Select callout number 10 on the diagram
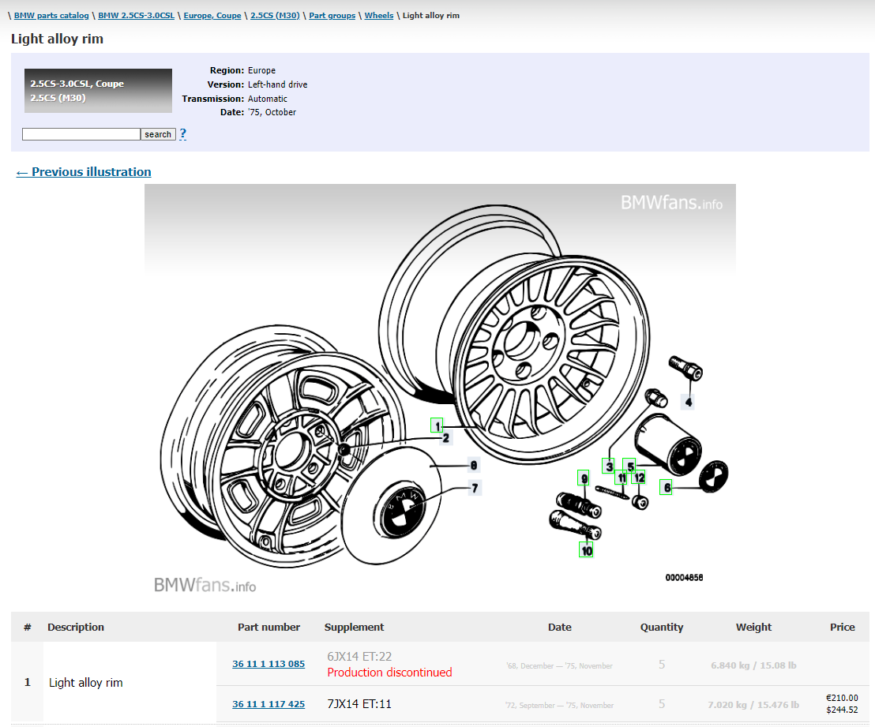The width and height of the screenshot is (875, 727). pos(587,551)
